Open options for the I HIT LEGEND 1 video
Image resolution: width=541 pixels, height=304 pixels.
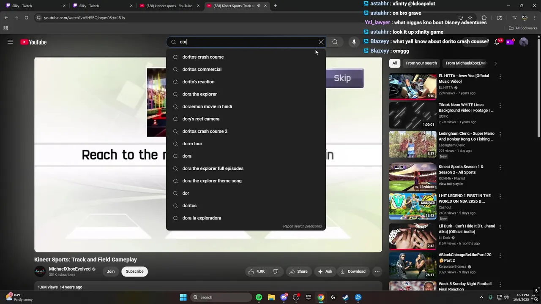pyautogui.click(x=500, y=197)
